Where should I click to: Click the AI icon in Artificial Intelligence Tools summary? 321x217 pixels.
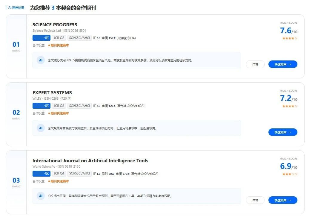41,196
